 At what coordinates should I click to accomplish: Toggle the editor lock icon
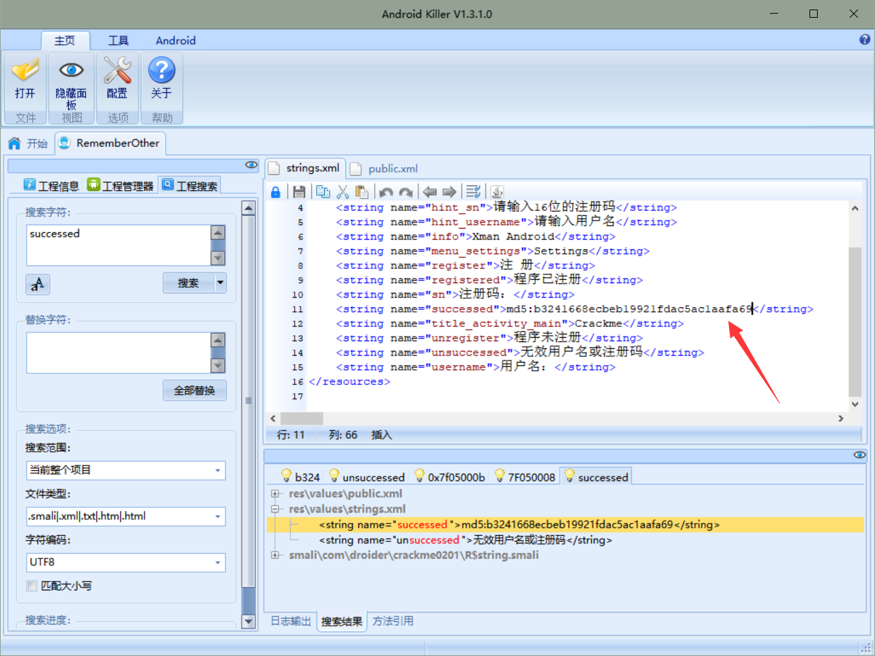click(x=276, y=192)
